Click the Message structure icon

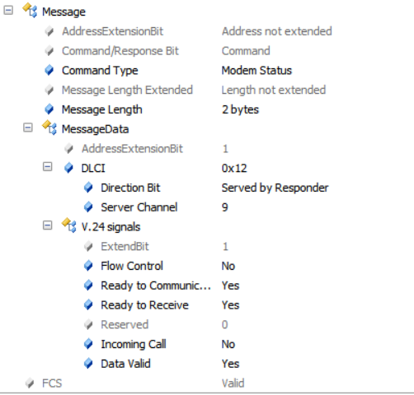point(30,11)
